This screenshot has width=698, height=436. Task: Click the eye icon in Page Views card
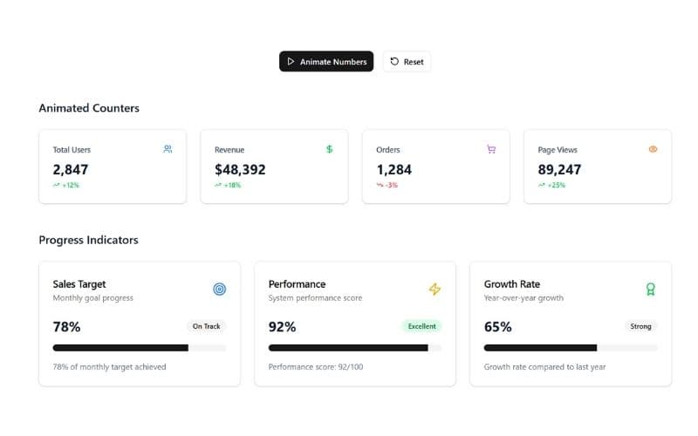(653, 149)
